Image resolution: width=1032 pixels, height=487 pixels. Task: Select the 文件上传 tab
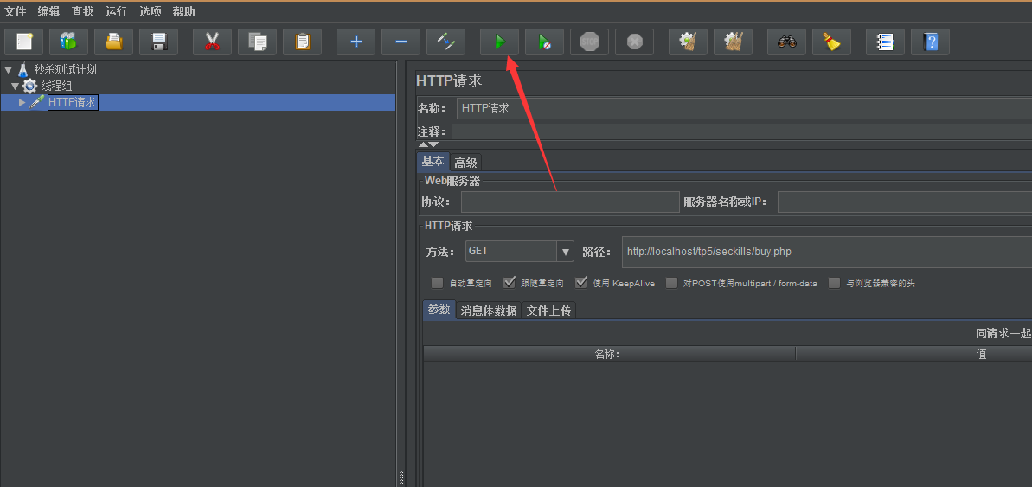pyautogui.click(x=549, y=311)
